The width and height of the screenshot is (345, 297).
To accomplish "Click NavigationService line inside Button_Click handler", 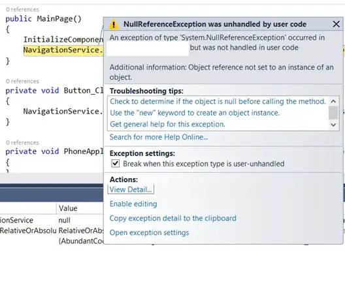I will click(x=63, y=111).
